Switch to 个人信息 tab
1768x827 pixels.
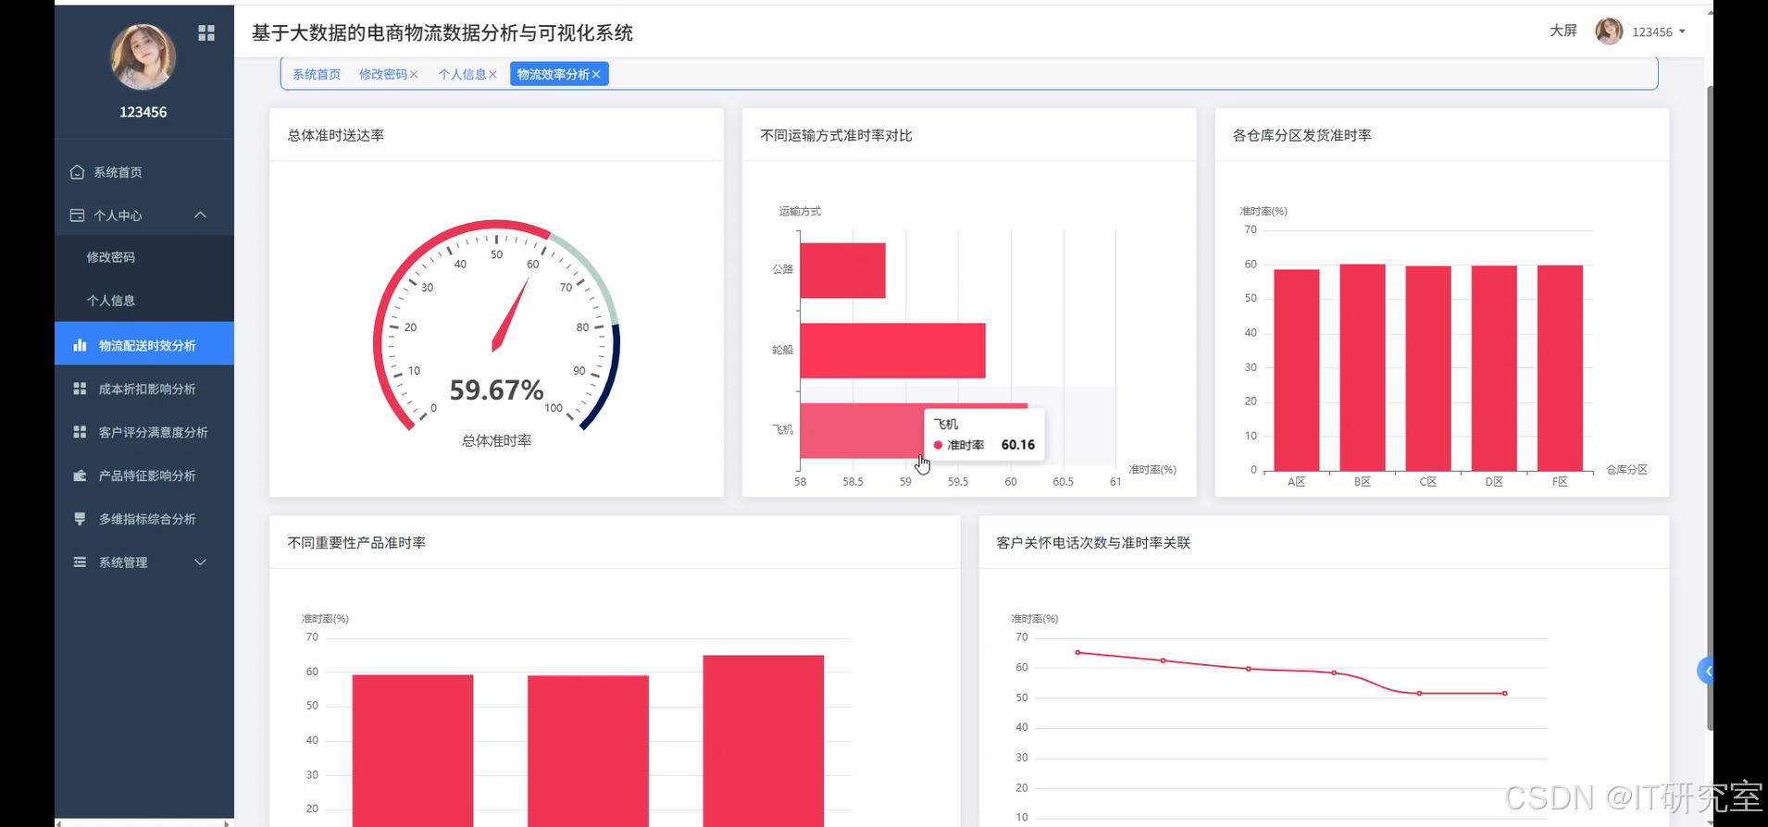click(x=462, y=75)
